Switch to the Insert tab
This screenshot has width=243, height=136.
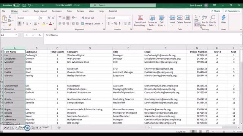point(25,11)
